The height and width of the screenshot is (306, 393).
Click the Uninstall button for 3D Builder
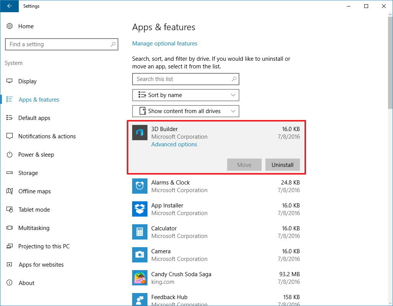282,165
